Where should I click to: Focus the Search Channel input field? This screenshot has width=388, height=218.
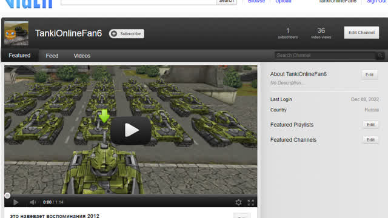pos(326,56)
